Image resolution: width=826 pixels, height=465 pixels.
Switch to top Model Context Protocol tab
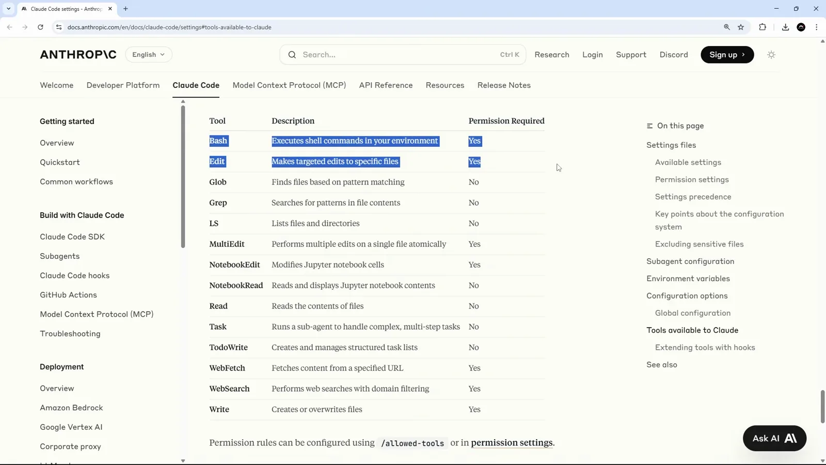click(289, 85)
